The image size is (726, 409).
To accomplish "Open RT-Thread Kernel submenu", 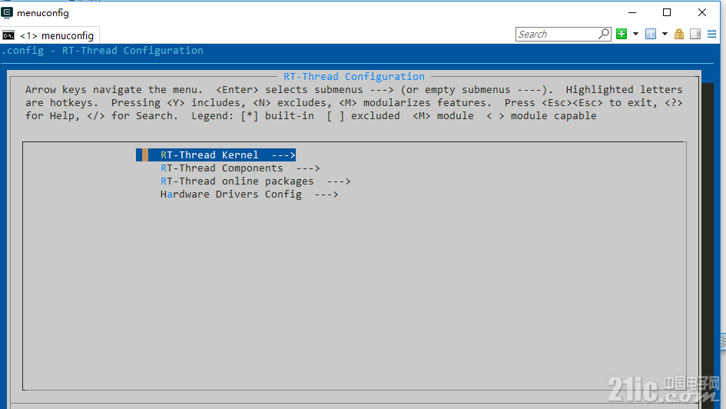I will coord(216,155).
